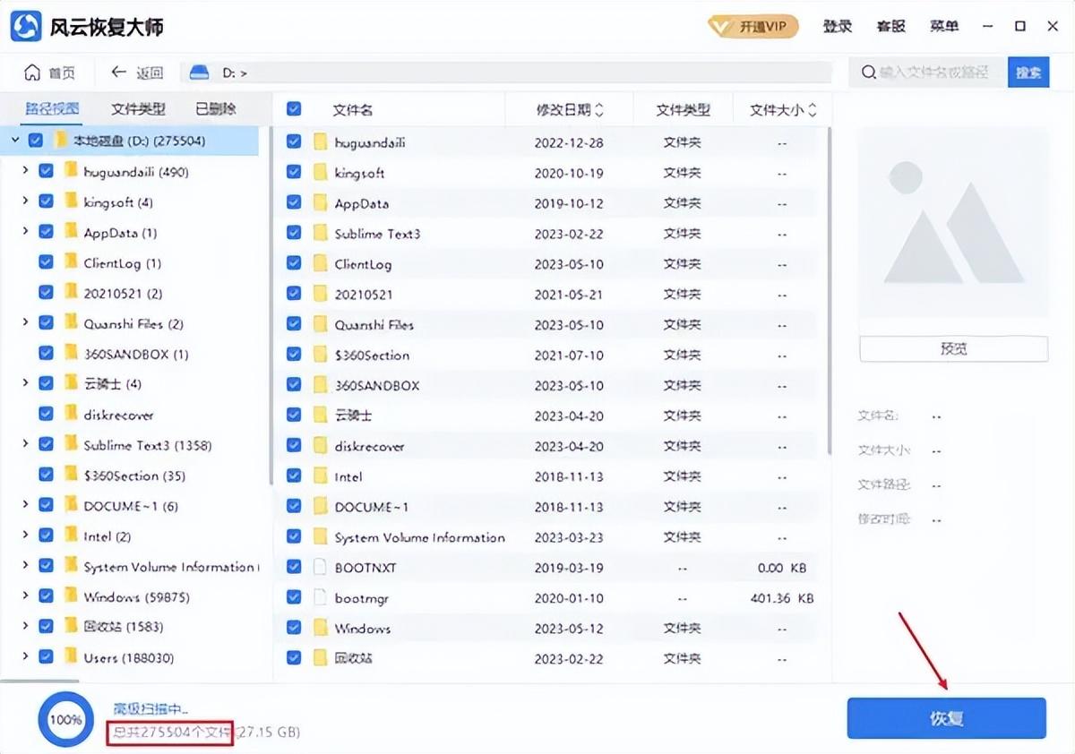The image size is (1075, 754).
Task: Click Quanshi Files folder icon in file list
Action: pos(320,324)
